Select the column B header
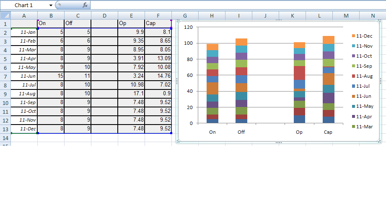The height and width of the screenshot is (214, 386). [x=51, y=15]
